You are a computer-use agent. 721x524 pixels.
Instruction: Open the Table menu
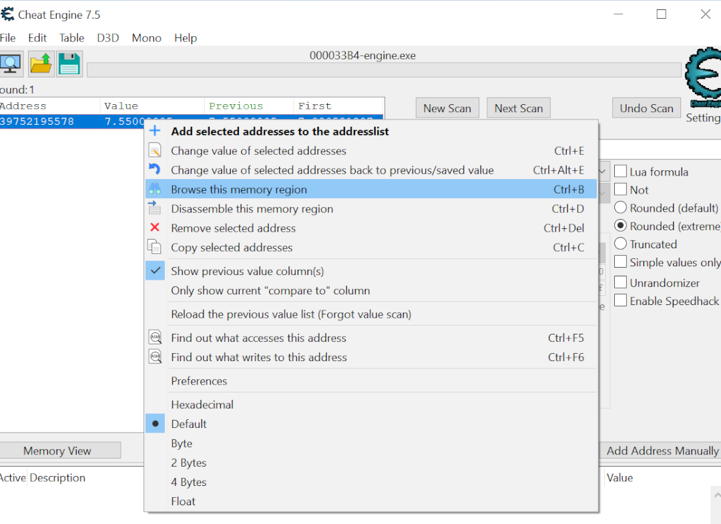(71, 37)
